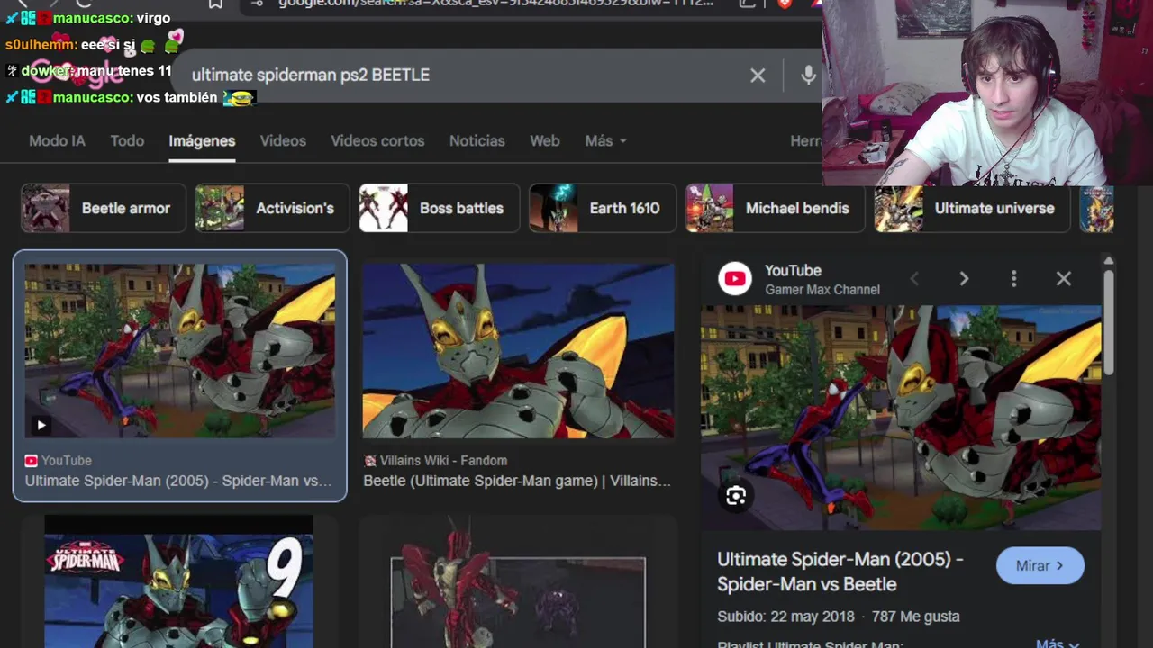Select the Imágenes tab
Viewport: 1153px width, 648px height.
click(x=202, y=141)
